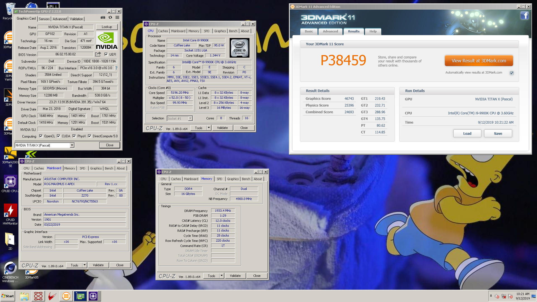Click the Windows Explorer taskbar icon

coord(24,296)
